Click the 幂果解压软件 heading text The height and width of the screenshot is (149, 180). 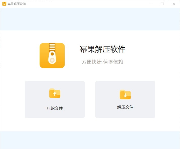pos(103,49)
